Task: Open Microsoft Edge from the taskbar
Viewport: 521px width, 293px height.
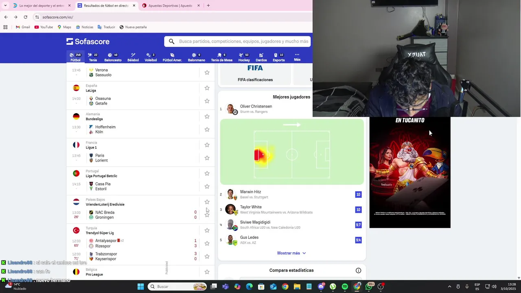Action: [249, 286]
